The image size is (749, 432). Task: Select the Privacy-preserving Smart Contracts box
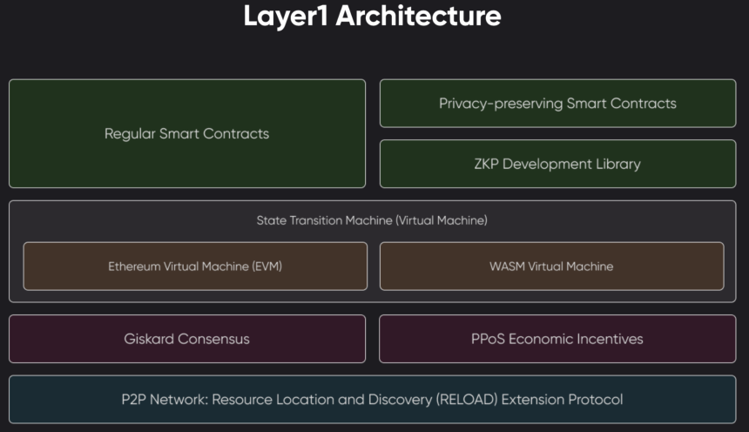[x=557, y=104]
